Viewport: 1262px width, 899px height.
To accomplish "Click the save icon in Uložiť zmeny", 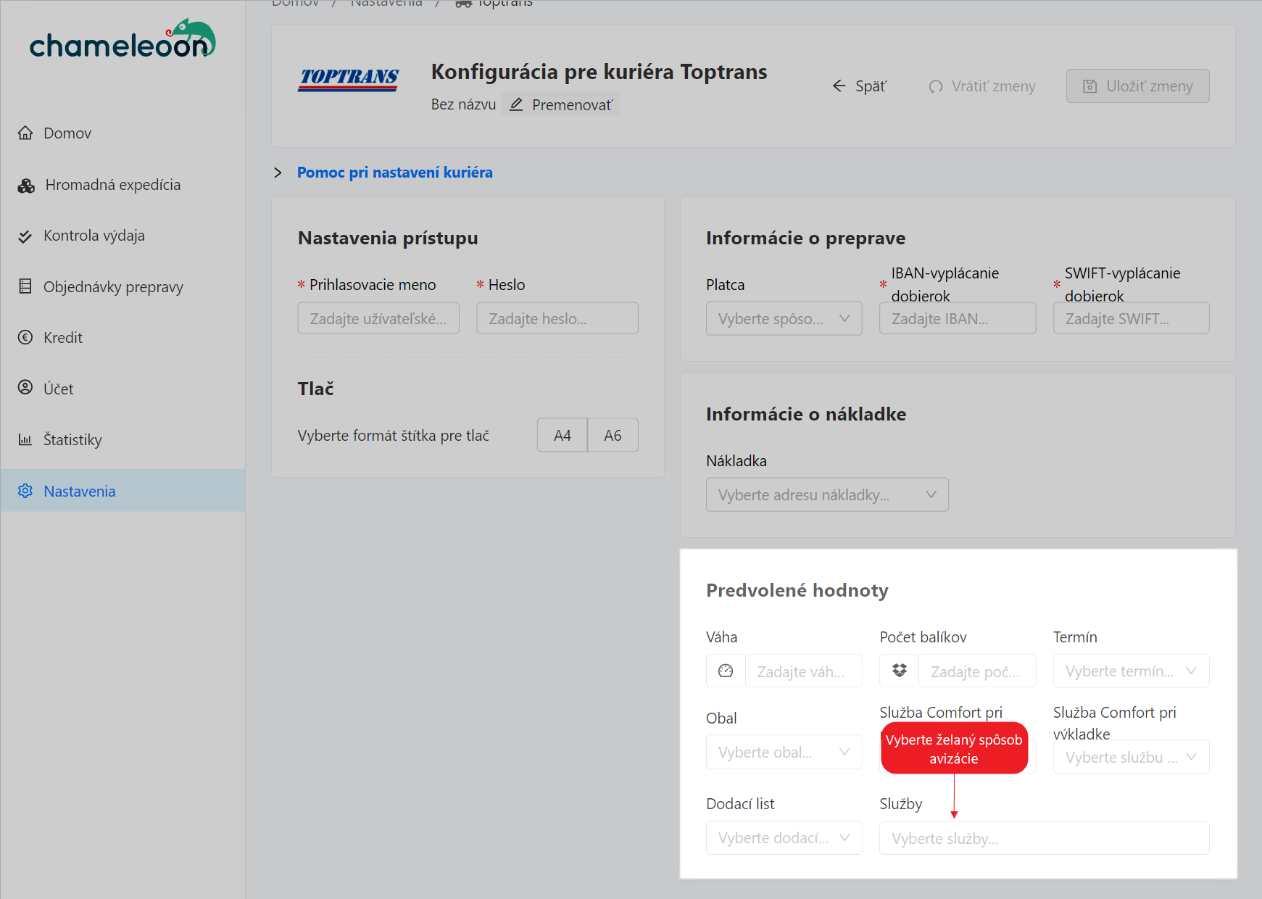I will coord(1089,86).
